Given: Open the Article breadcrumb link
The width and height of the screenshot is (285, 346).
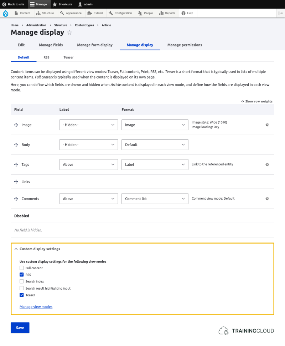Looking at the screenshot, I should [x=106, y=25].
